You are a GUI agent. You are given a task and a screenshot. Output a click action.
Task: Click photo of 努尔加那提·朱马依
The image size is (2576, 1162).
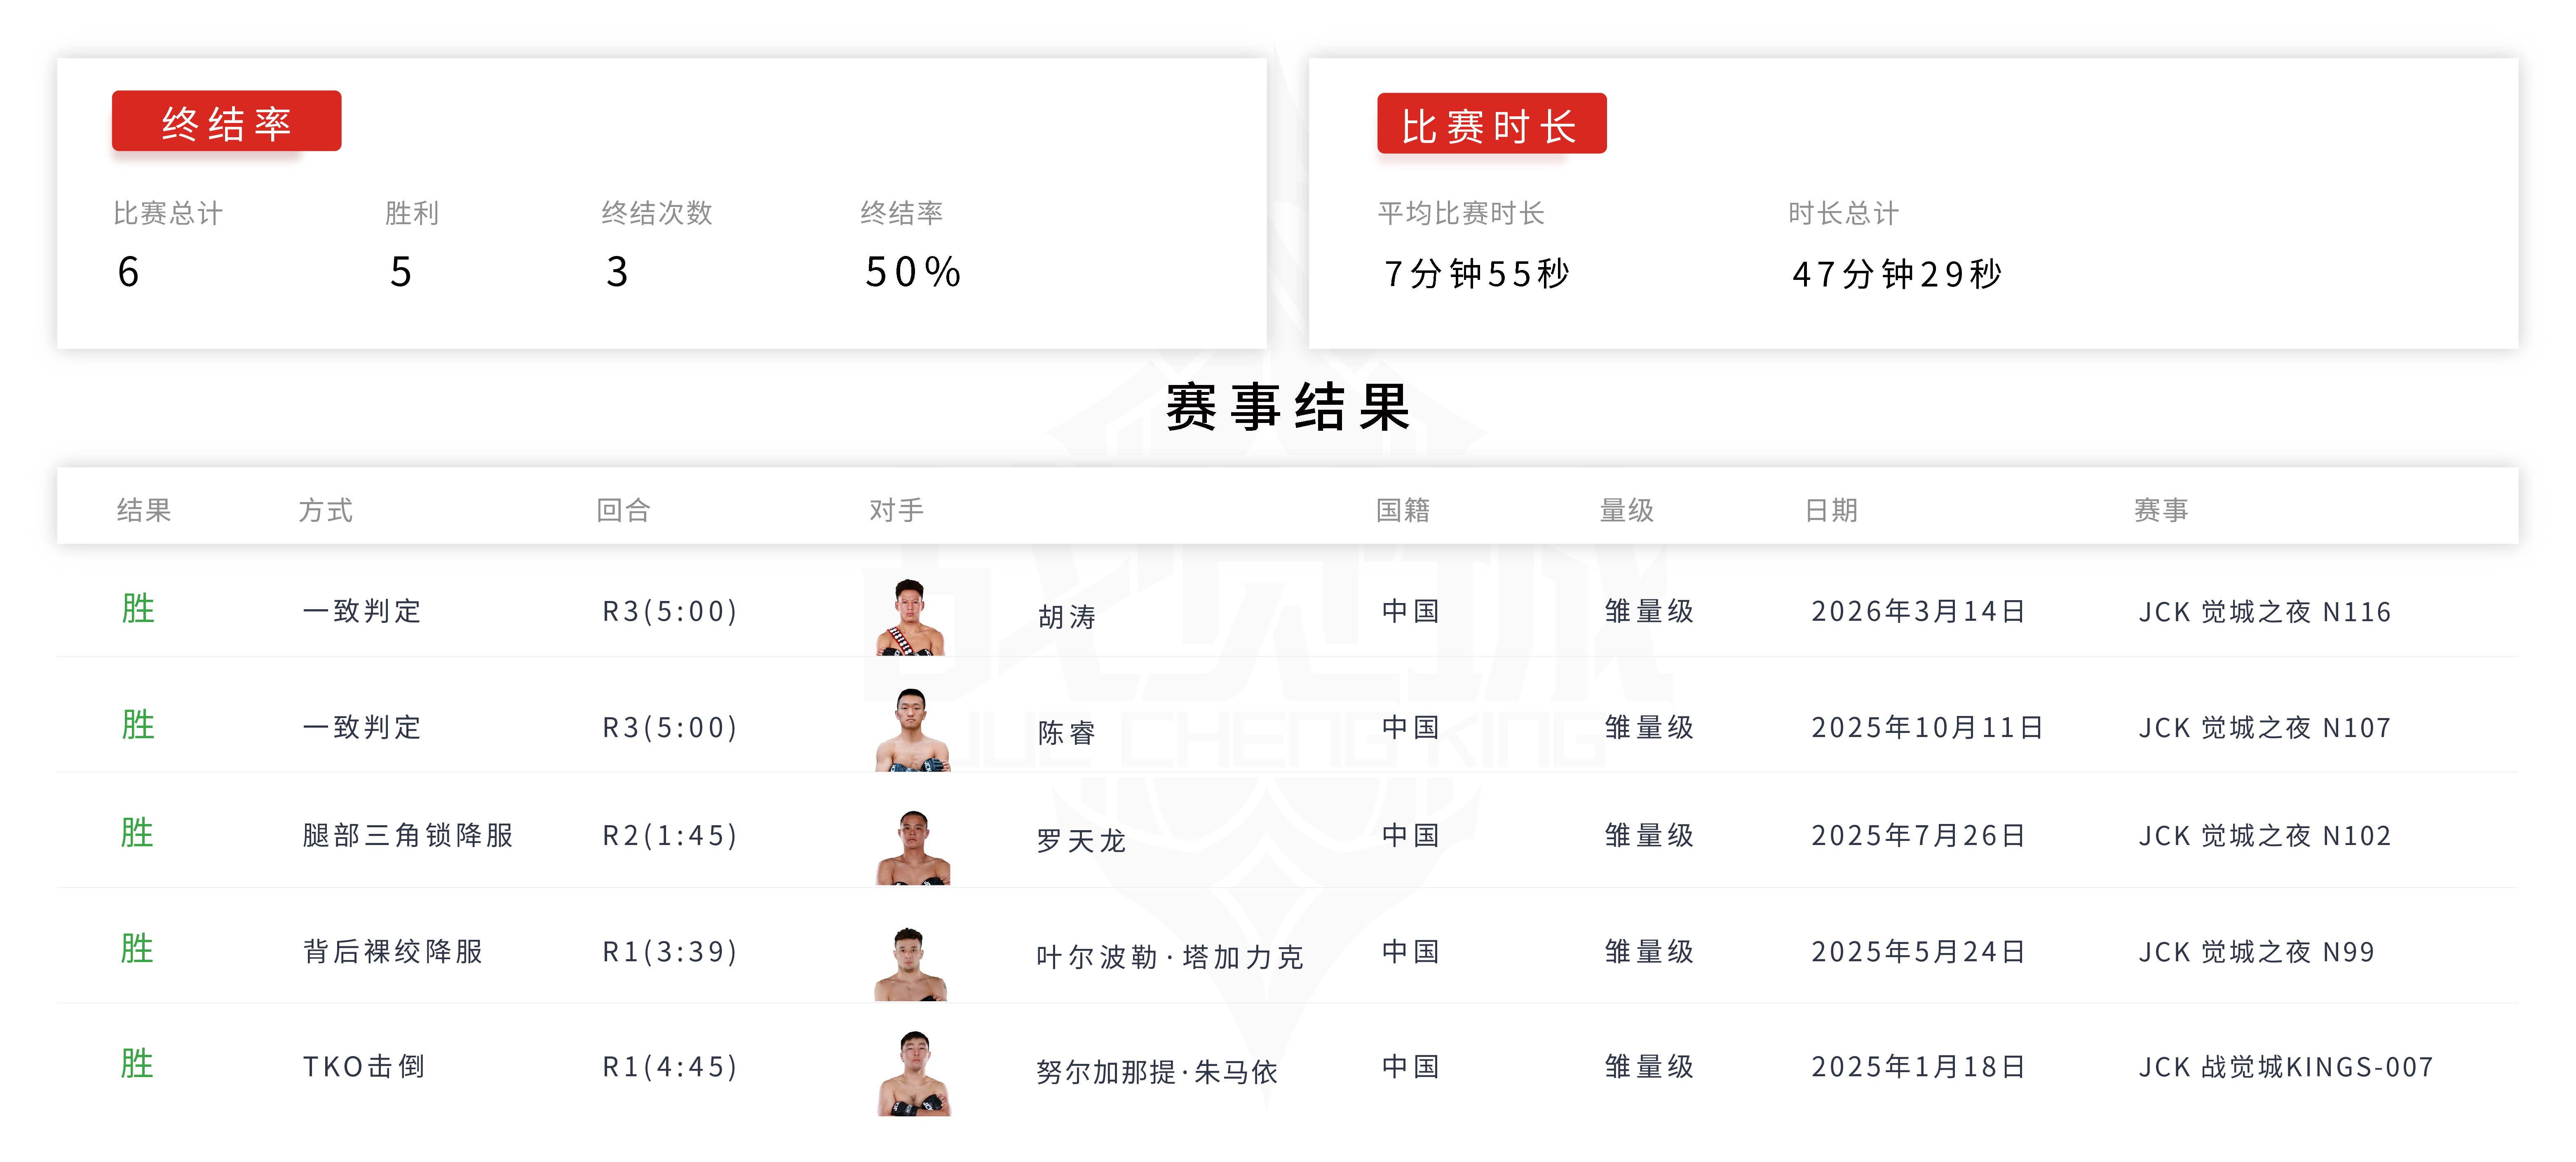pyautogui.click(x=913, y=1074)
